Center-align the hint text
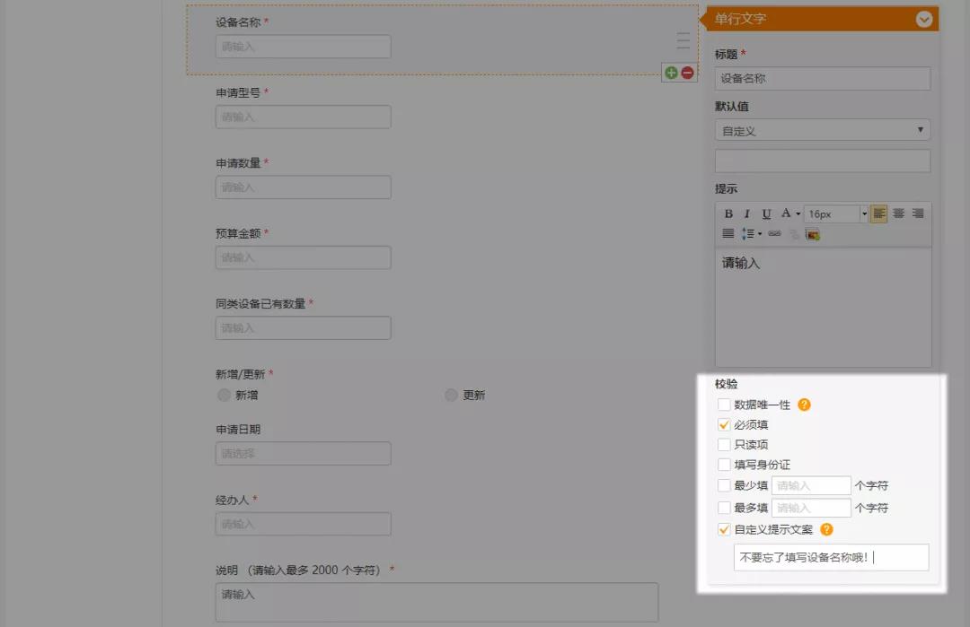This screenshot has width=970, height=627. tap(898, 213)
